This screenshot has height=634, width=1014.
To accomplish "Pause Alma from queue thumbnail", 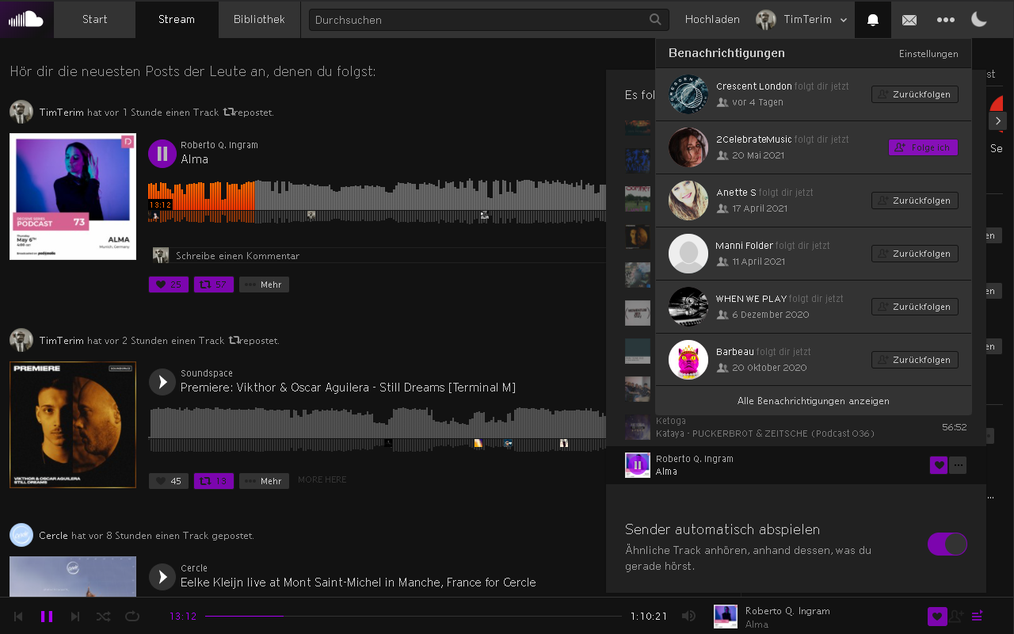I will (638, 465).
